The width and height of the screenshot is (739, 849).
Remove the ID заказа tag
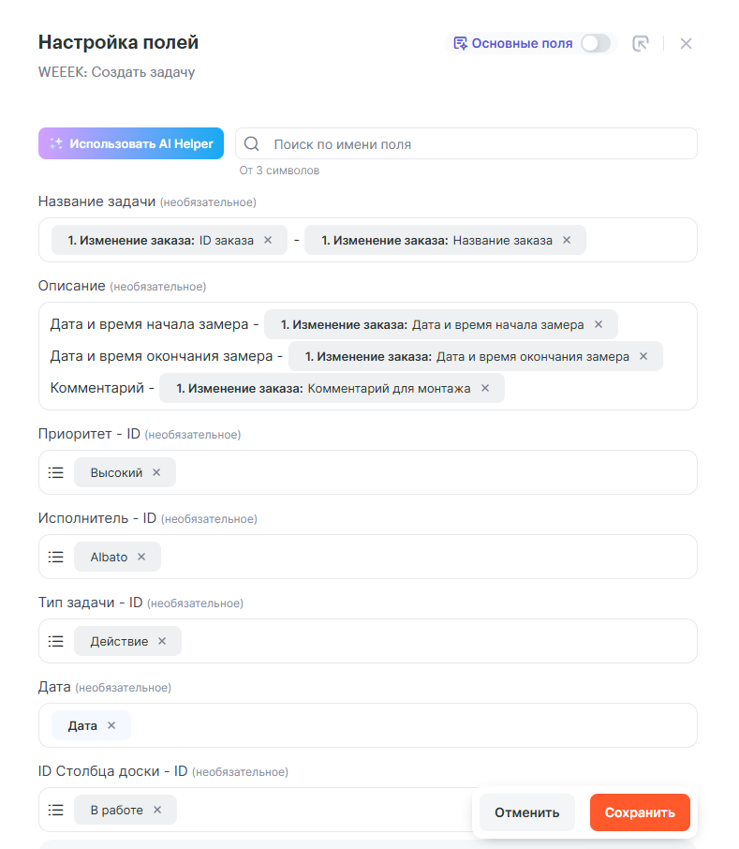point(268,240)
